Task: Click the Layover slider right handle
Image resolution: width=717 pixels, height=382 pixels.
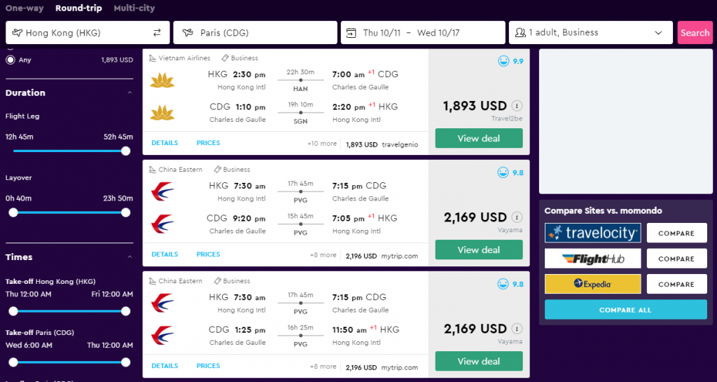Action: tap(126, 213)
